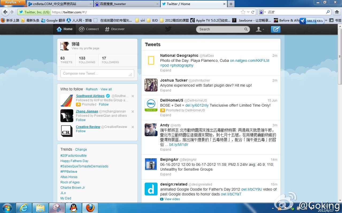The height and width of the screenshot is (213, 342).
Task: Open the QQ penguin taskbar icon
Action: click(74, 208)
